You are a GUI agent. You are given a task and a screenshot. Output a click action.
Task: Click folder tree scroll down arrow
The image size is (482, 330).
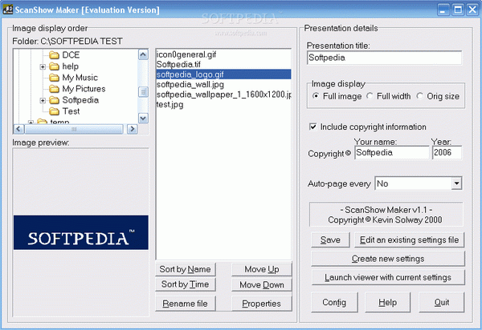coord(143,118)
